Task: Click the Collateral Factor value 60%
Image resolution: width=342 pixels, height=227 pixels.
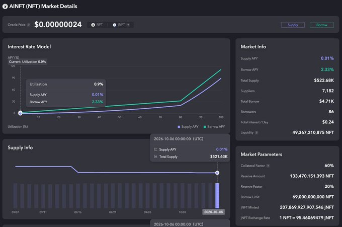Action: tap(329, 166)
